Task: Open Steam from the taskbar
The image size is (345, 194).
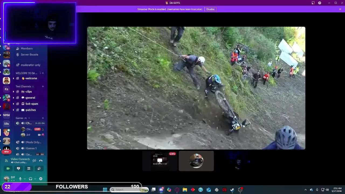Action: (232, 190)
